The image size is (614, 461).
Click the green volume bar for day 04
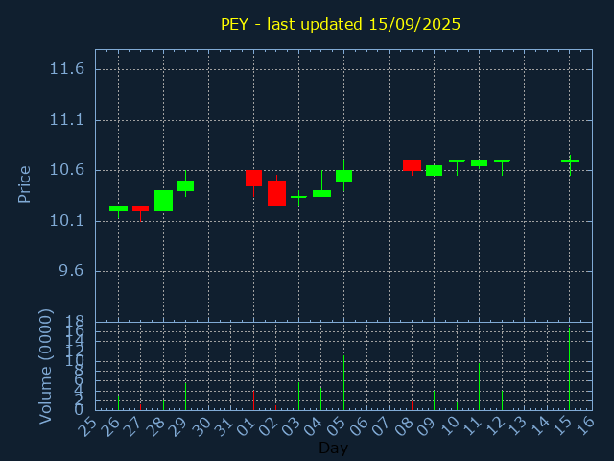[321, 399]
